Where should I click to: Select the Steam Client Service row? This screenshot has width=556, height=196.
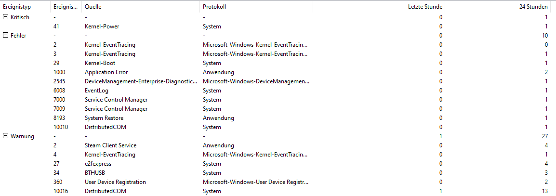tap(278, 145)
